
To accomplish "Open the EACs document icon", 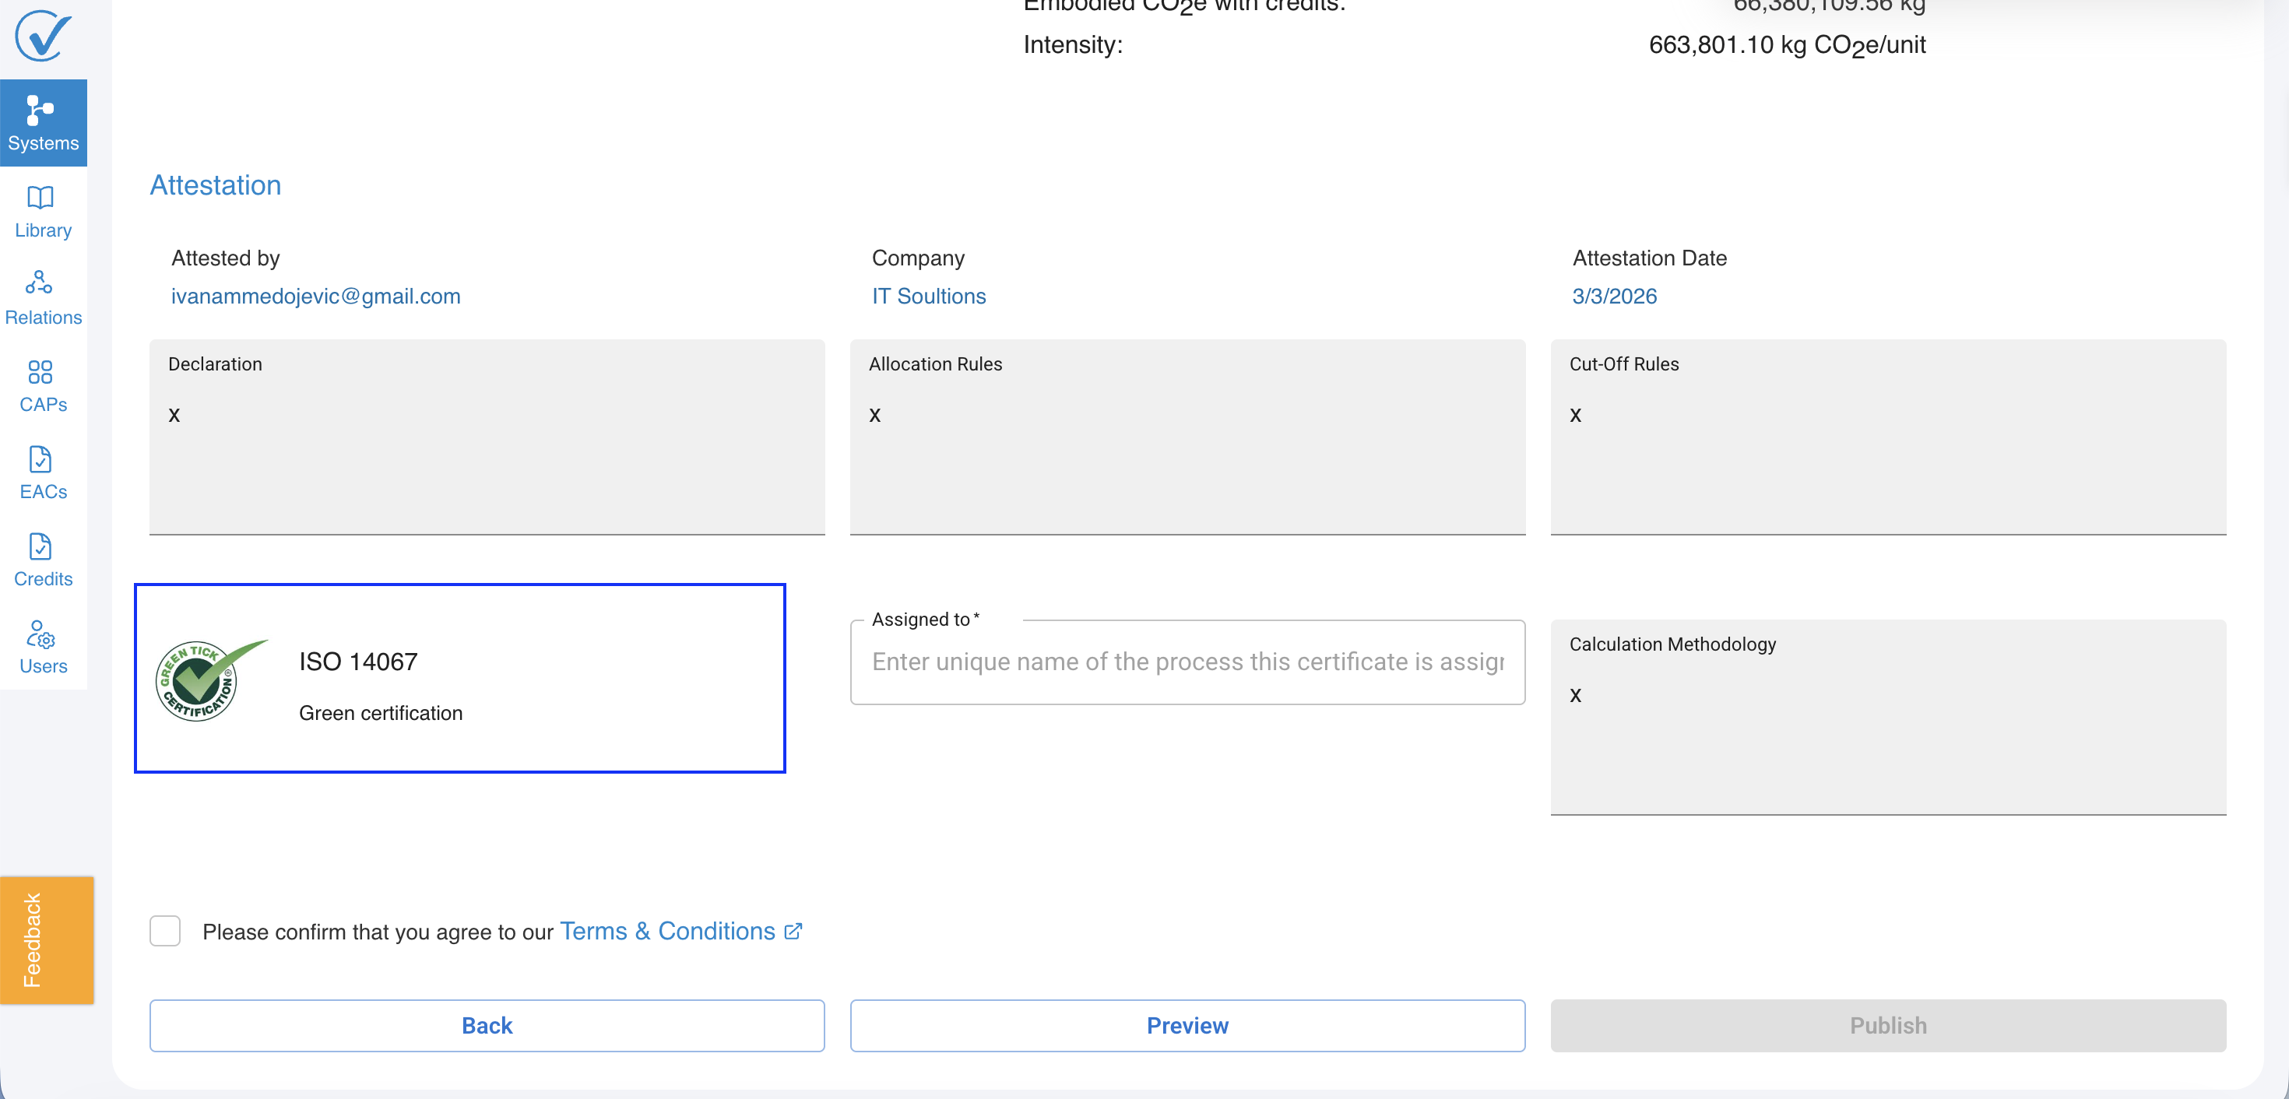I will point(40,459).
